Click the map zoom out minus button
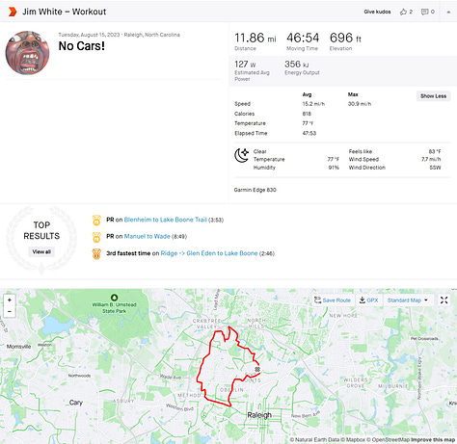The image size is (457, 444). [x=10, y=311]
